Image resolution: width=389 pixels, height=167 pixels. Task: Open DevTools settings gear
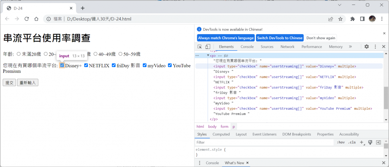367,47
